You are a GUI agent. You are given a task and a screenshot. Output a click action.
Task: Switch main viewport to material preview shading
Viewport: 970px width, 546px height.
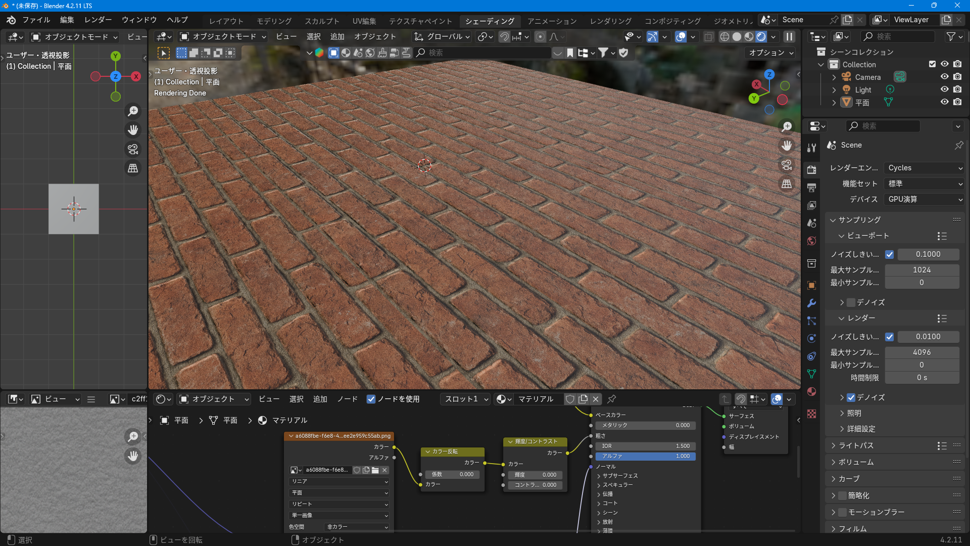click(749, 36)
